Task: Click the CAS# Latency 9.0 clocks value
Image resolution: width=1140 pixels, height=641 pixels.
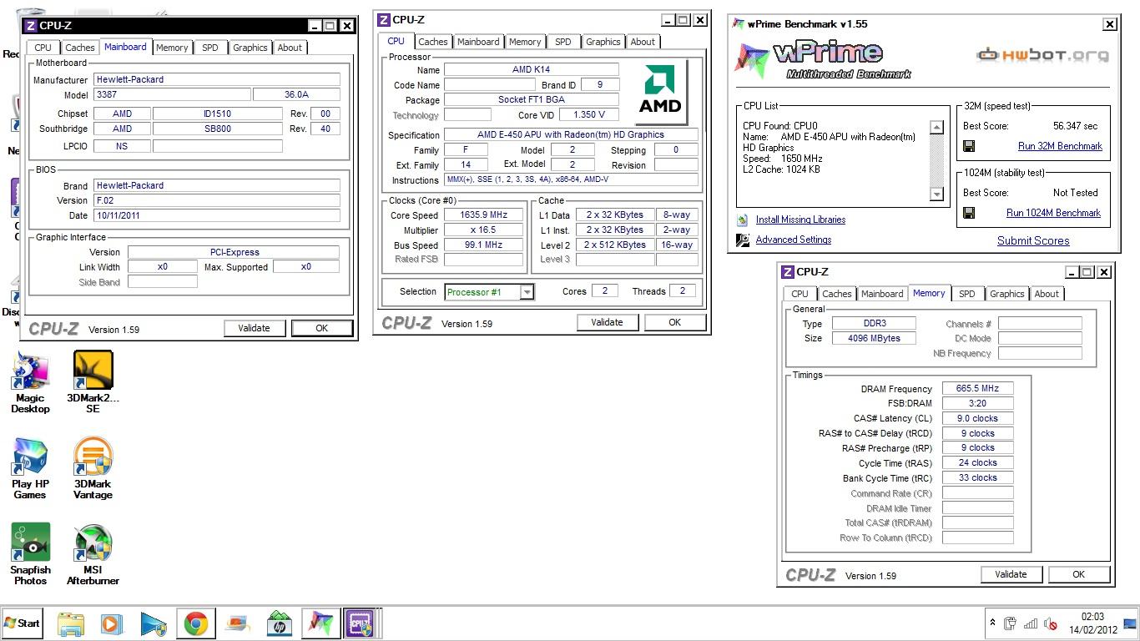Action: click(x=978, y=418)
